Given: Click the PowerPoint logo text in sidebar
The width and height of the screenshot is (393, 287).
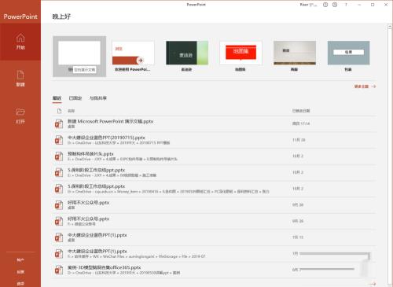Looking at the screenshot, I should pos(20,17).
